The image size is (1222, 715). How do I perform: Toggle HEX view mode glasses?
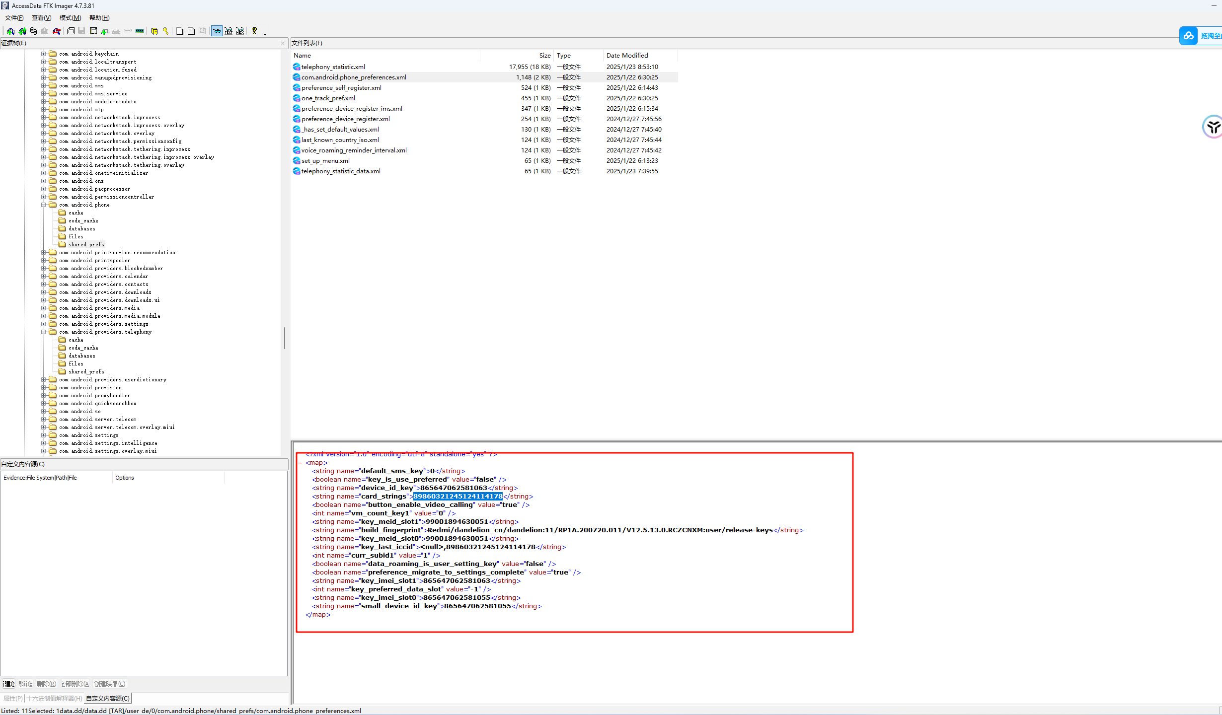240,31
